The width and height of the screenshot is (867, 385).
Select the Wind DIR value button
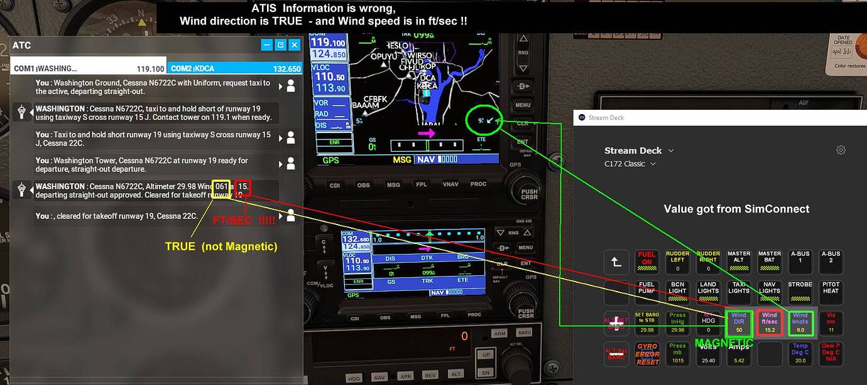(x=738, y=322)
